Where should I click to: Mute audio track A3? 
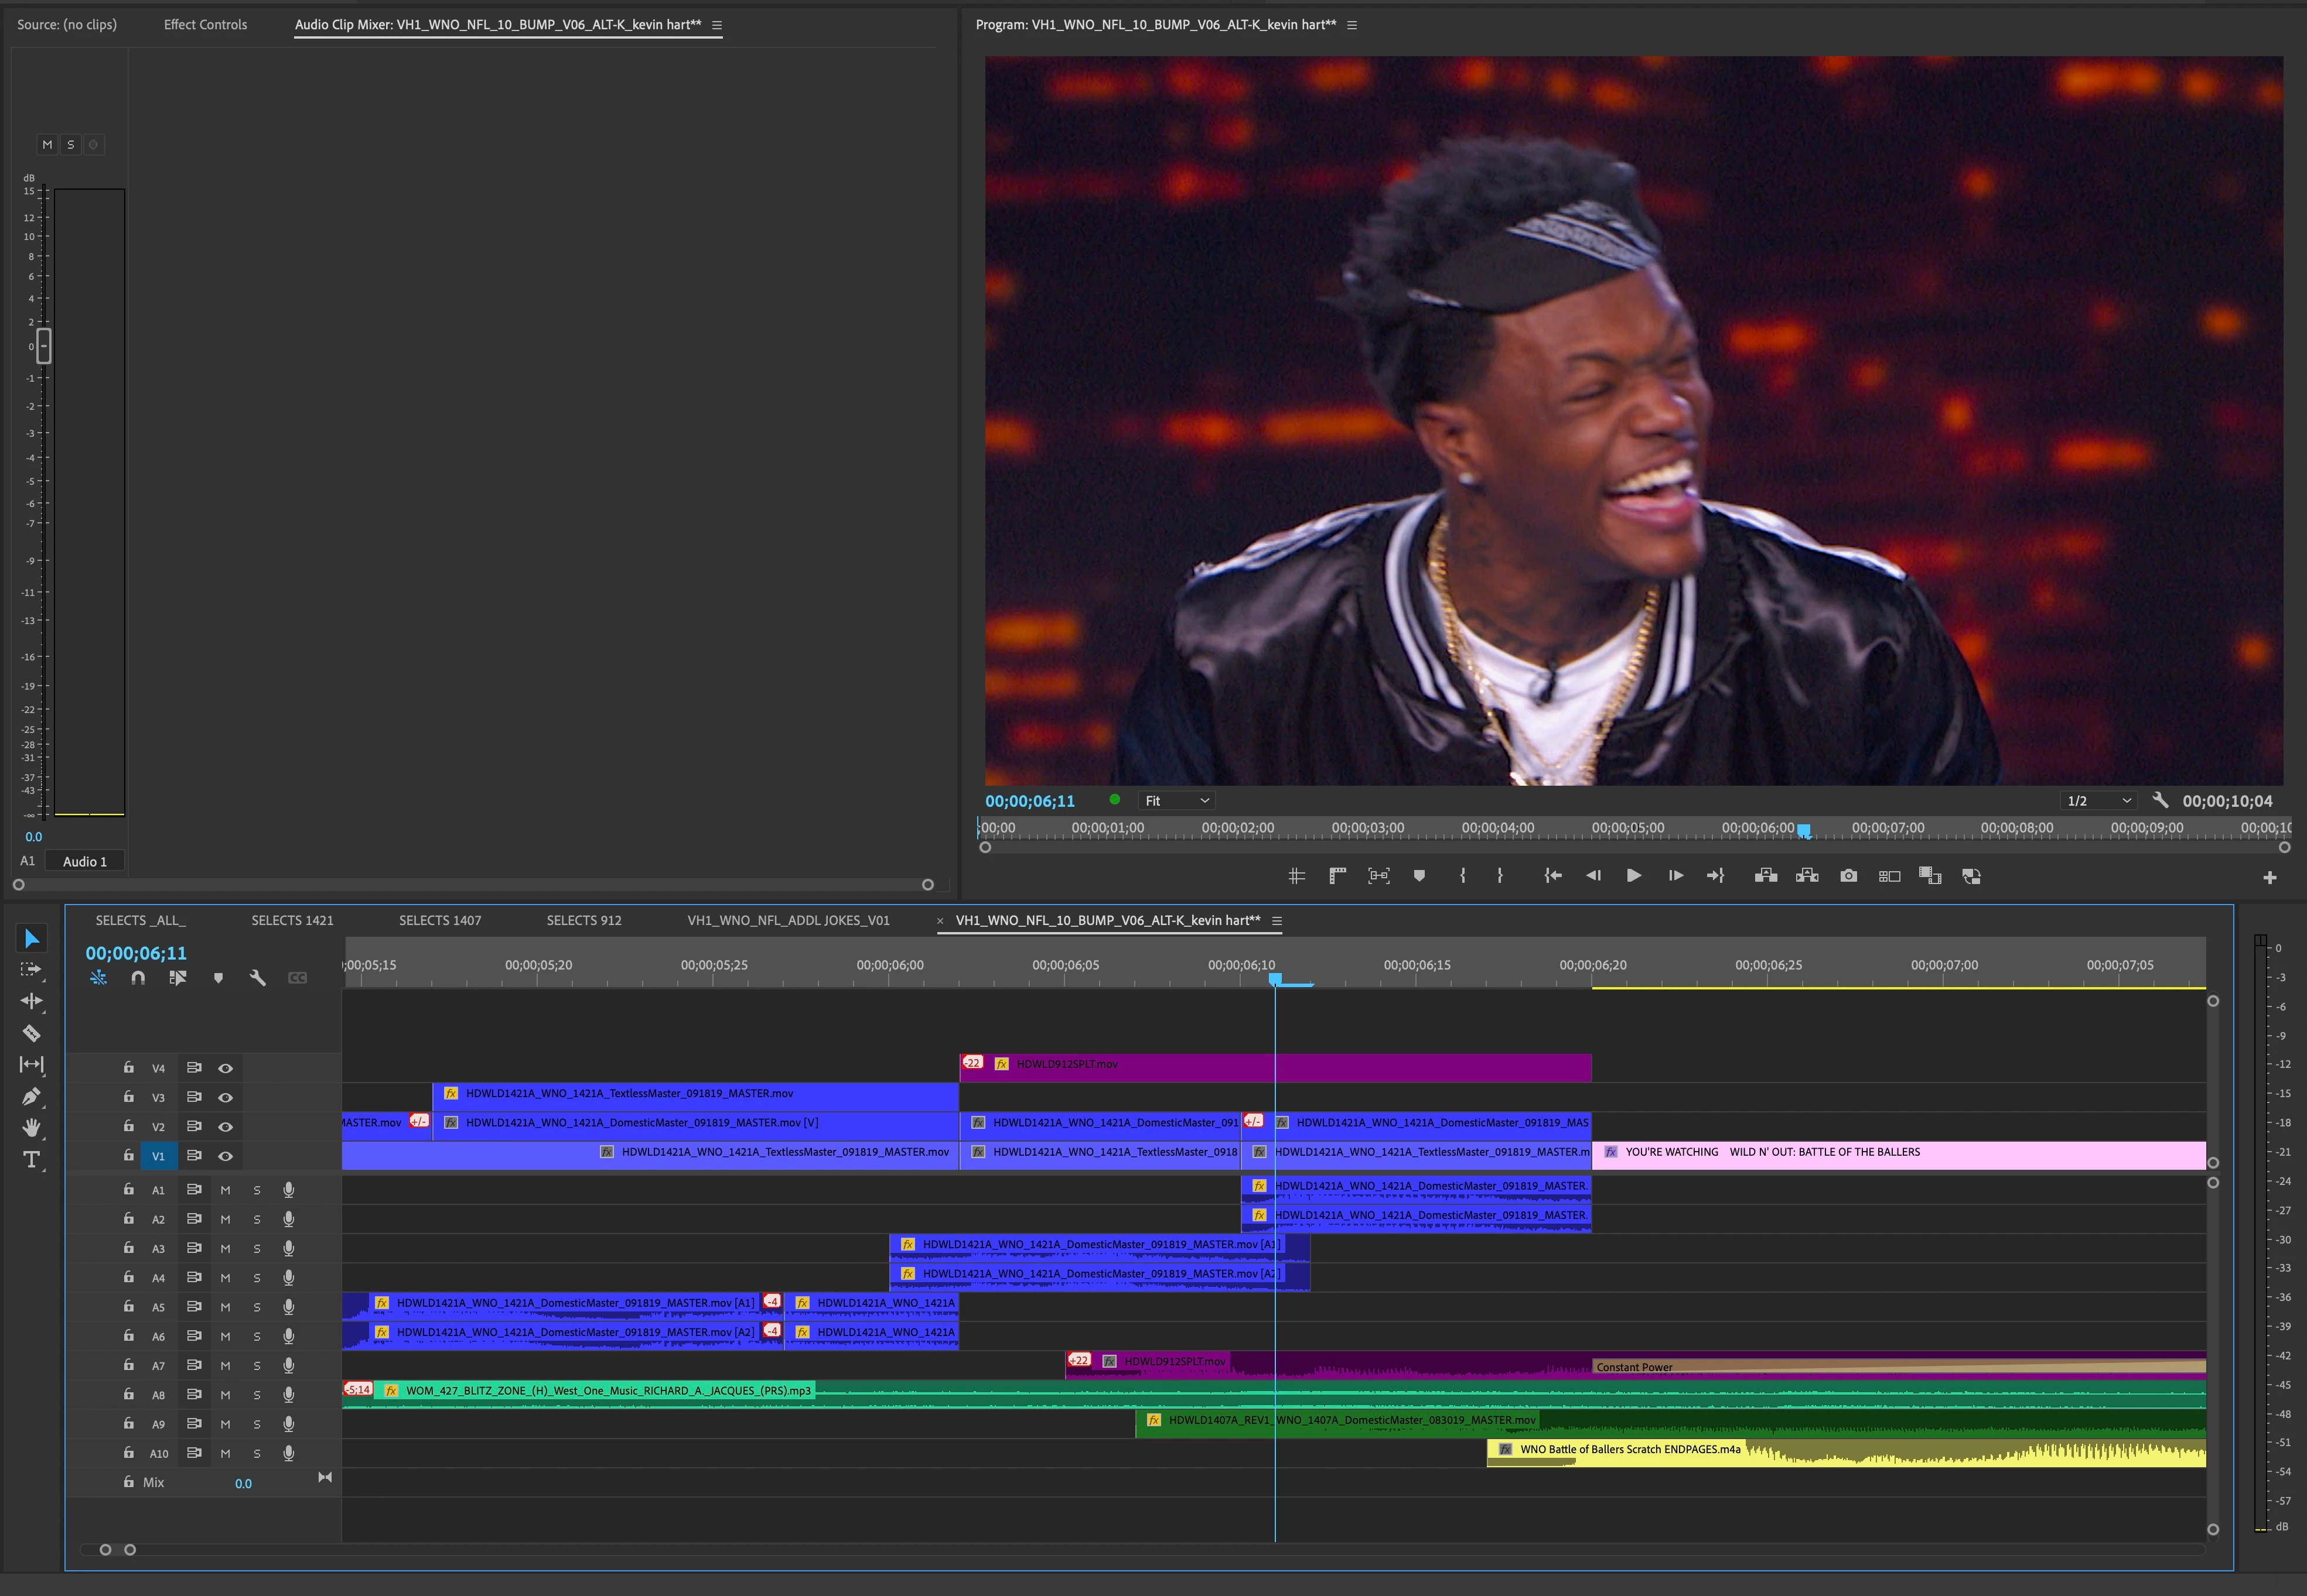[225, 1248]
